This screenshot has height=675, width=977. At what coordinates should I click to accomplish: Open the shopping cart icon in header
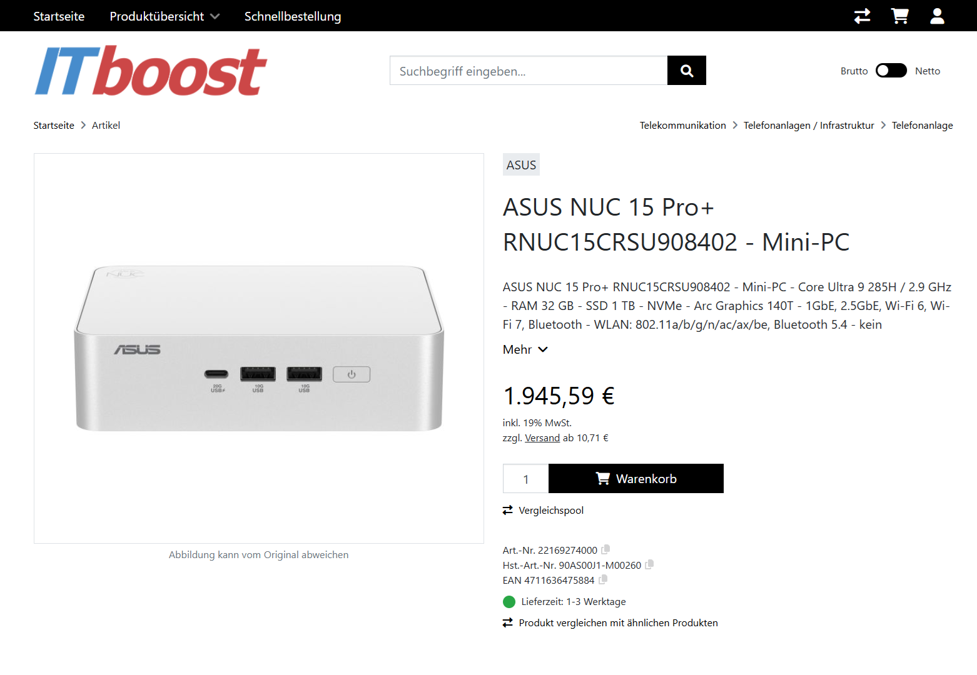point(899,16)
